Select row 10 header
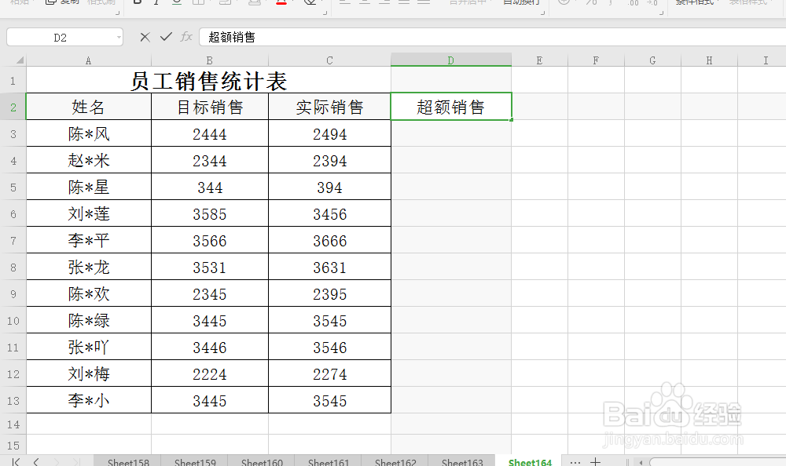The height and width of the screenshot is (466, 786). 13,320
